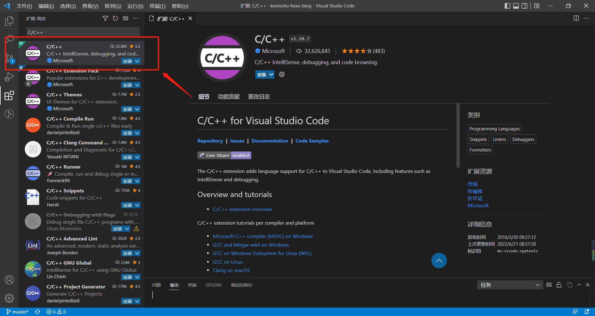Refresh the extensions list
The height and width of the screenshot is (316, 595).
(115, 19)
